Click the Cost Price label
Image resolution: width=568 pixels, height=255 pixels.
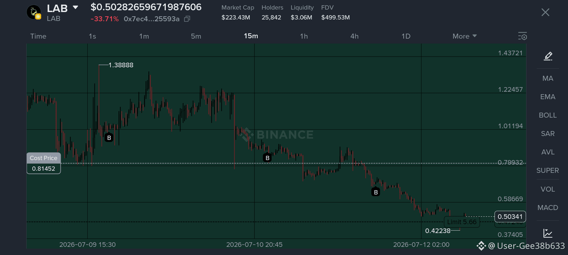pyautogui.click(x=44, y=158)
